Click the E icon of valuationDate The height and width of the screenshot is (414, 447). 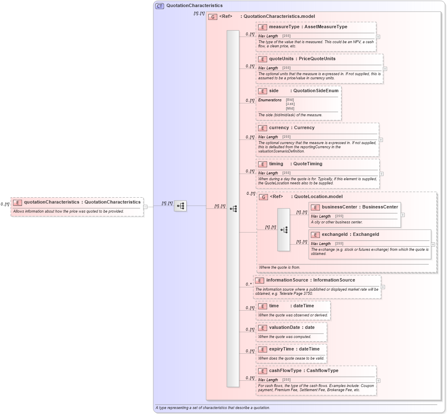[262, 328]
